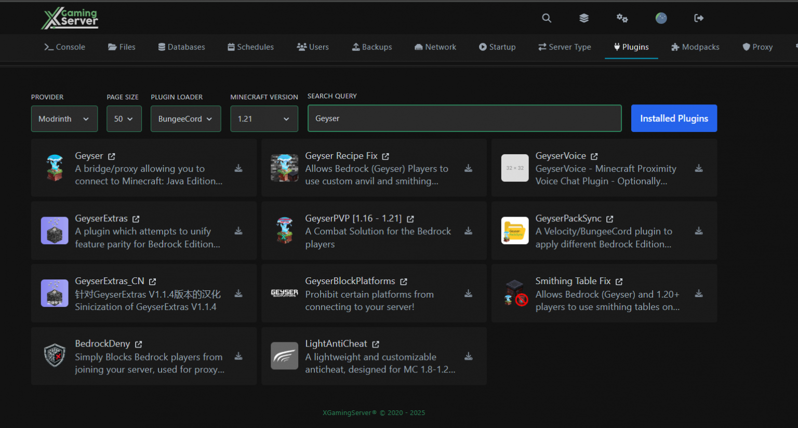Open the Modpacks tab
Screen dimensions: 798x428
click(695, 47)
